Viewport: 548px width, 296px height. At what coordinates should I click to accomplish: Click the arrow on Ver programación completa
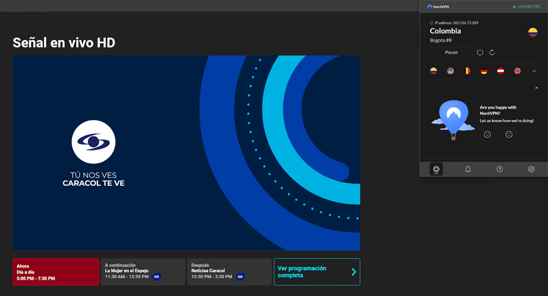(354, 272)
